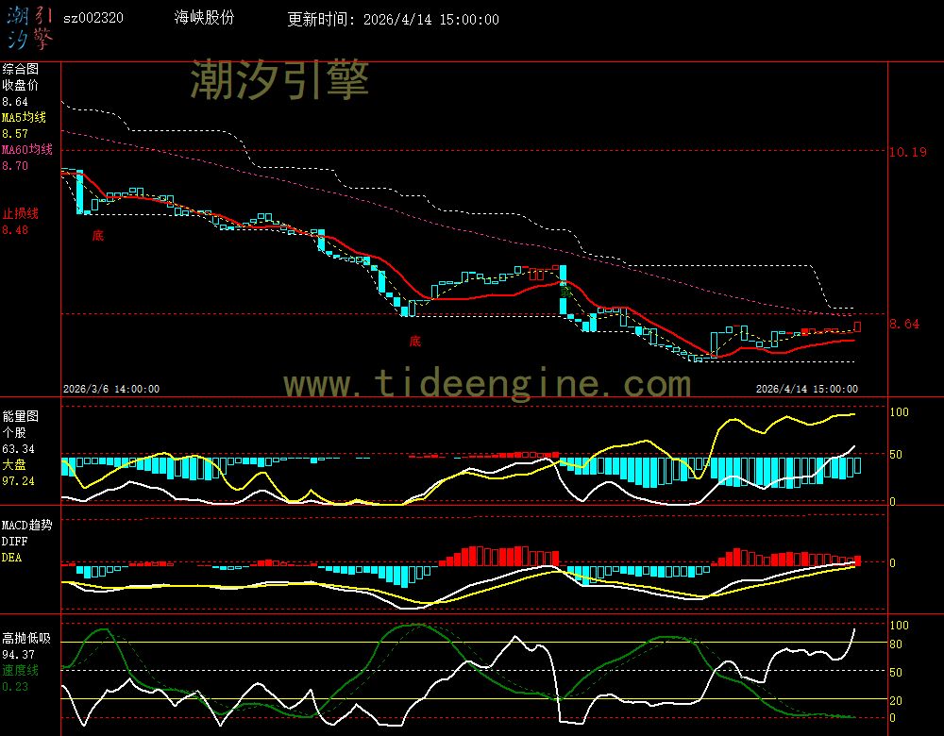Screen dimensions: 944x736
Task: Click the rightmost 底 bottom marker
Action: point(414,341)
